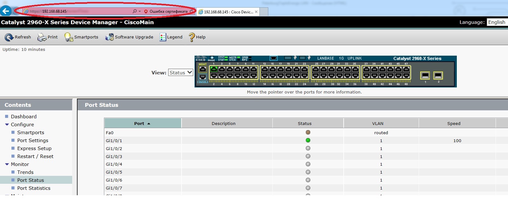
Task: Click the MGMT port on the switch image
Action: tap(203, 69)
